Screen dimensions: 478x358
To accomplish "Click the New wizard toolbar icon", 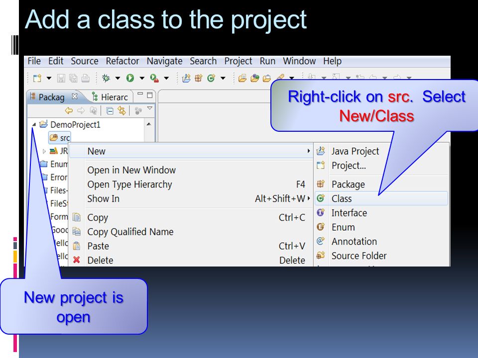I will click(37, 78).
